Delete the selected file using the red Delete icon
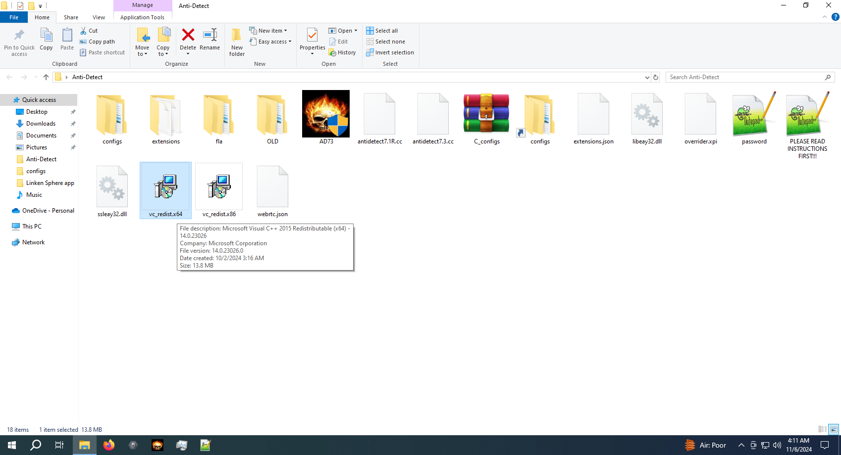 pyautogui.click(x=188, y=40)
